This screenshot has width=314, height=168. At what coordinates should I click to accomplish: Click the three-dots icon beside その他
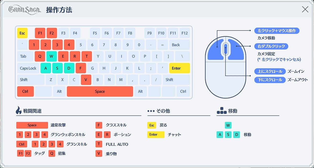(x=151, y=111)
